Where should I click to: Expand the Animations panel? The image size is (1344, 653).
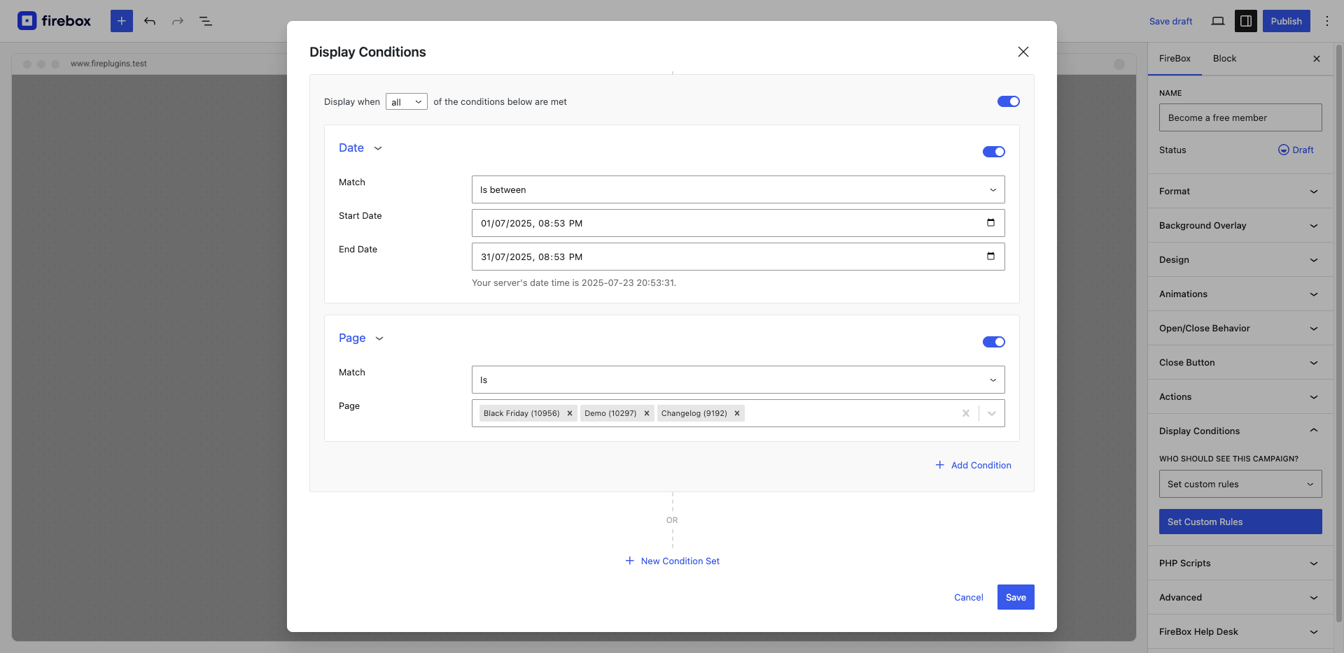point(1240,294)
